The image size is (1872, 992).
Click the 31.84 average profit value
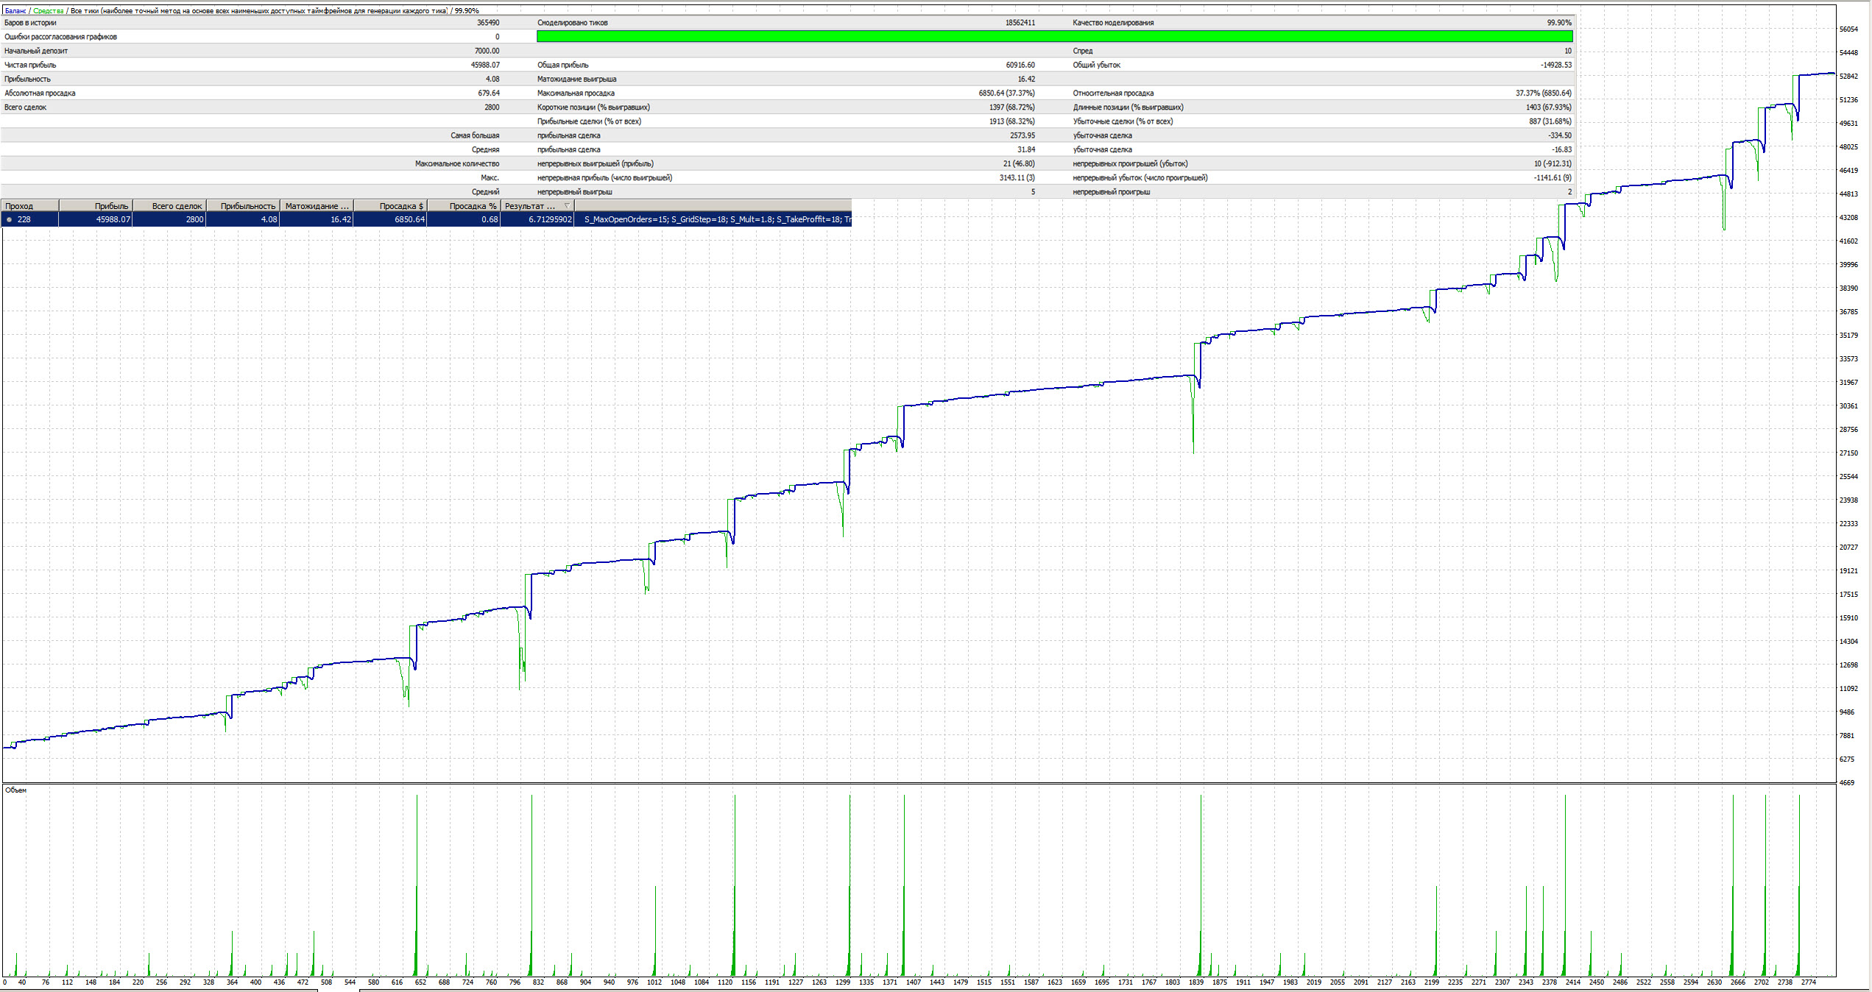click(x=1026, y=149)
